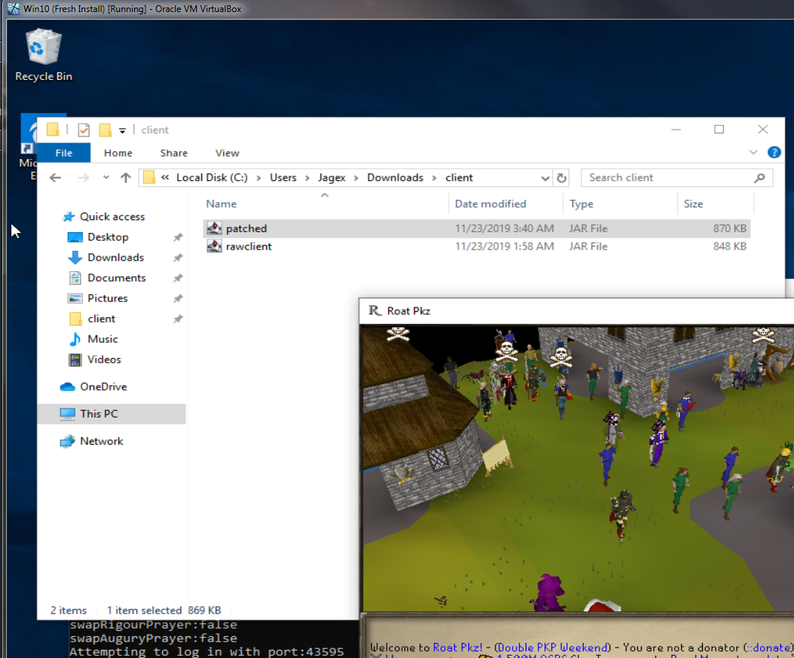794x658 pixels.
Task: Switch to the Share ribbon tab
Action: click(x=173, y=153)
